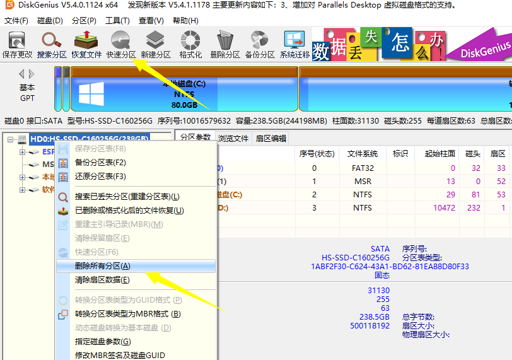512x360 pixels.
Task: Open the 分区(P) menu
Action: pyautogui.click(x=84, y=21)
